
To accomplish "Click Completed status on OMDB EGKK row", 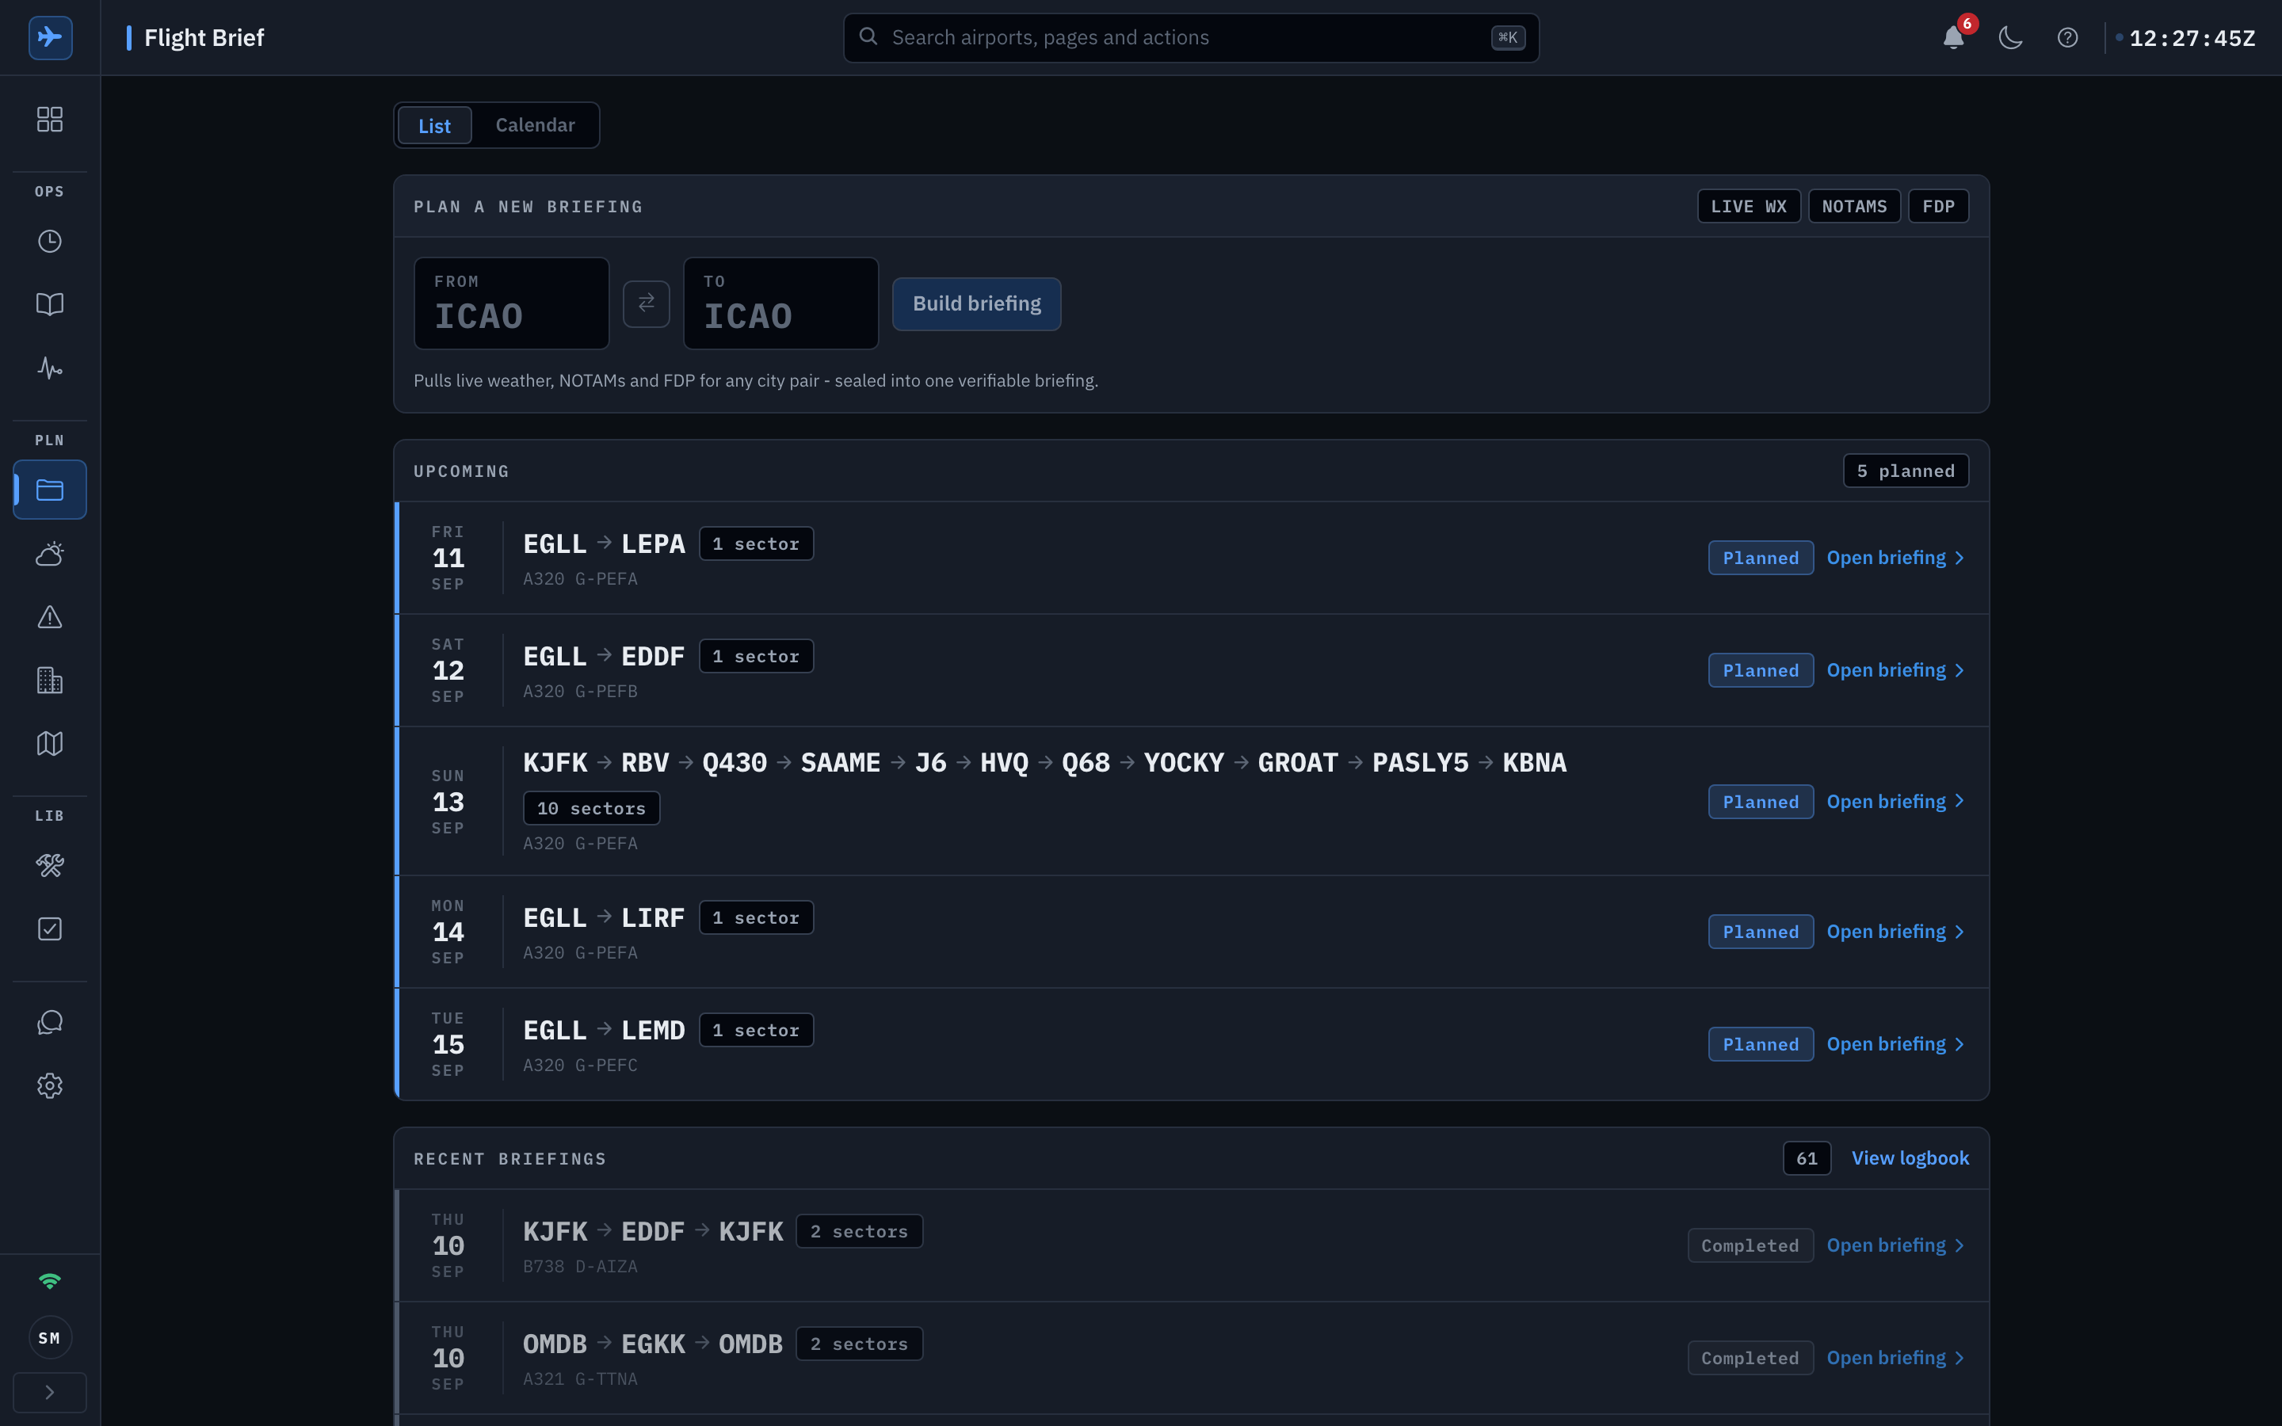I will point(1750,1358).
